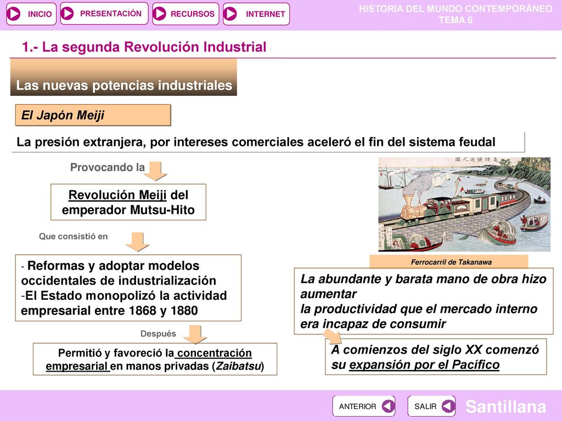Click the play icon beside RECURSOS
Viewport: 562px width, 421px height.
[160, 14]
